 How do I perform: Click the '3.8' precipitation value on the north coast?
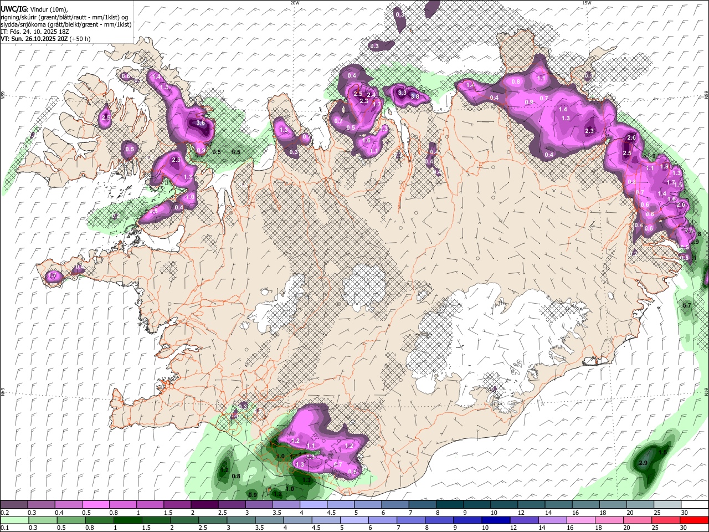(414, 96)
